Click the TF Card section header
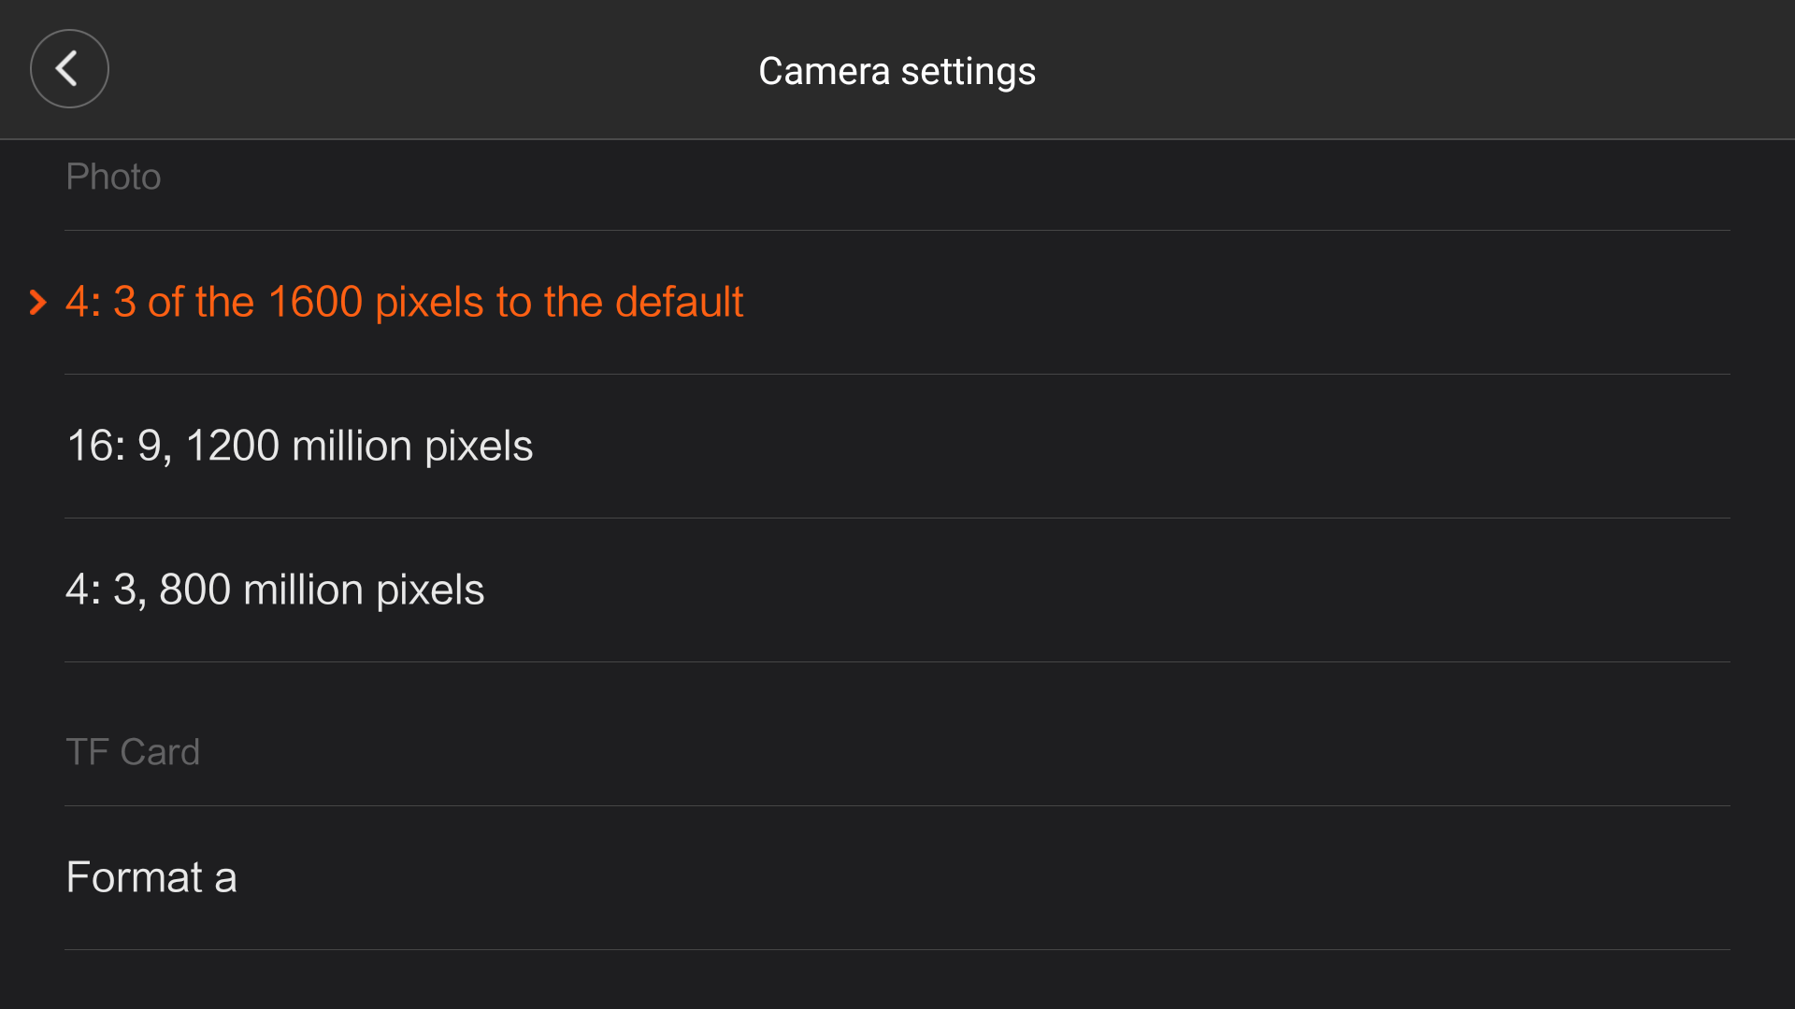 coord(133,752)
